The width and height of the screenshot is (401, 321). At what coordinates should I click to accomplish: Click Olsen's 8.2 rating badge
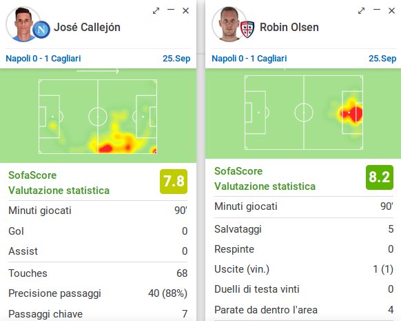click(x=380, y=177)
